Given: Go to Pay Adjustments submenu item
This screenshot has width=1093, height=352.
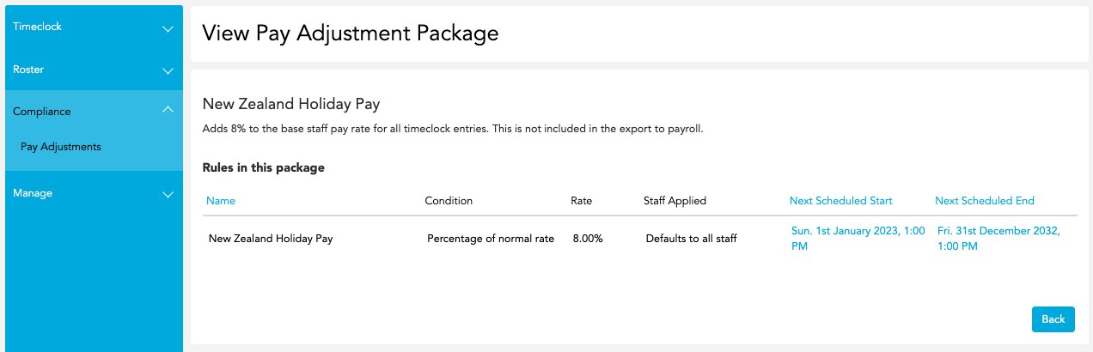Looking at the screenshot, I should coord(61,147).
